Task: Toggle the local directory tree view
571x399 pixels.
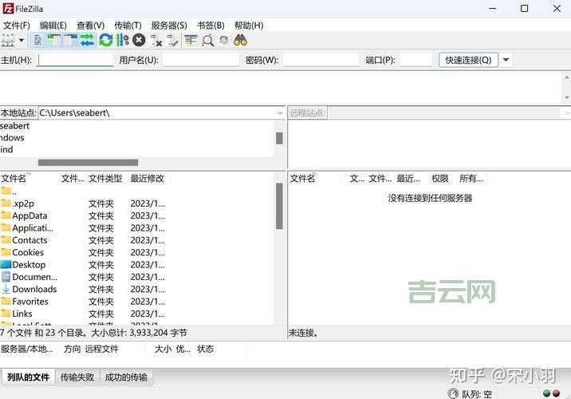Action: point(54,40)
